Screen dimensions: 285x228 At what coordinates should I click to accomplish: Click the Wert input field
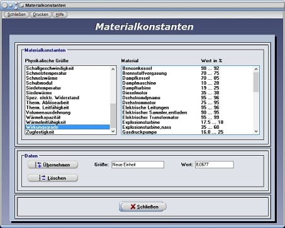[215, 165]
